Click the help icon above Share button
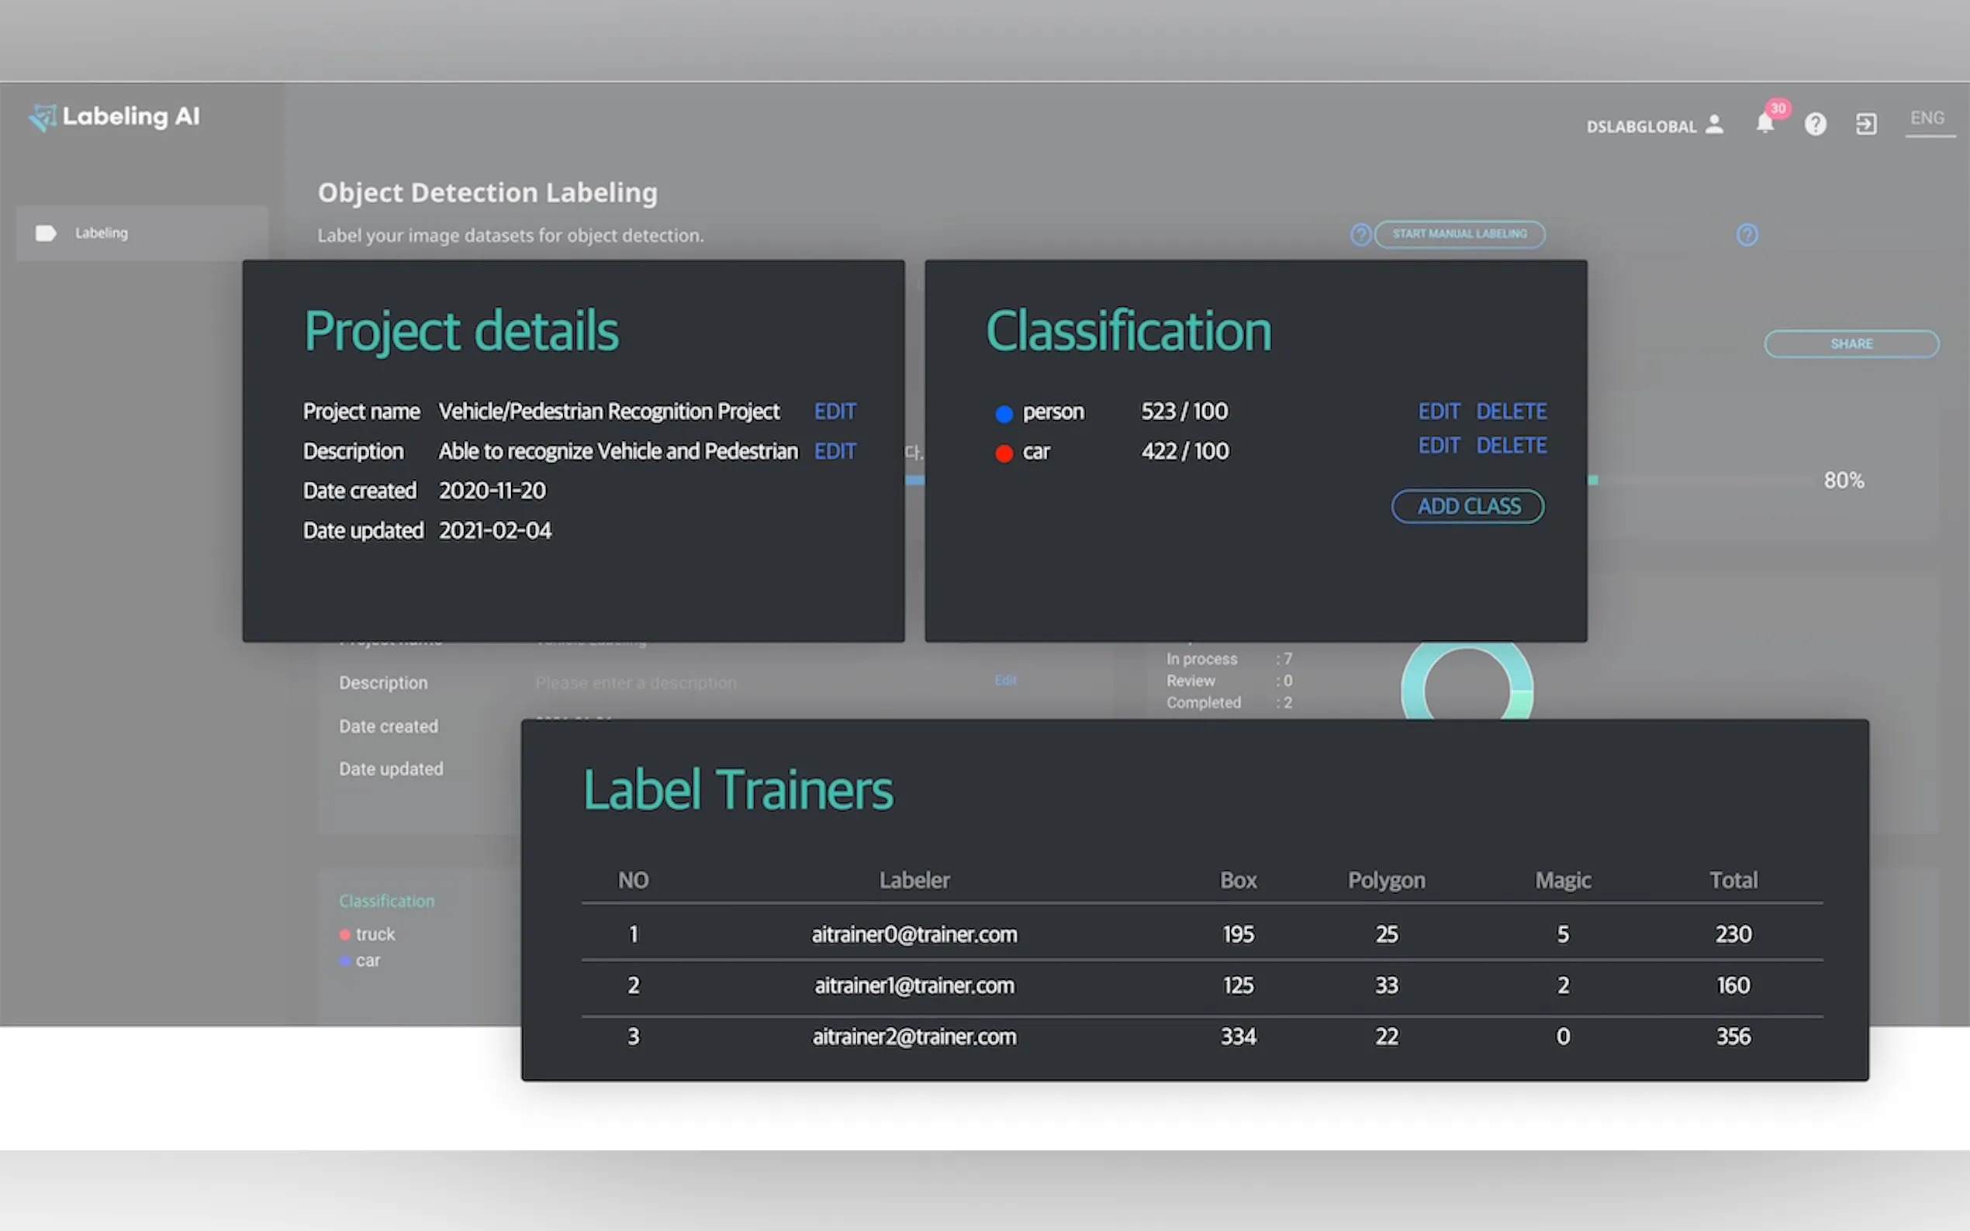Screen dimensions: 1970x1231 tap(1746, 234)
